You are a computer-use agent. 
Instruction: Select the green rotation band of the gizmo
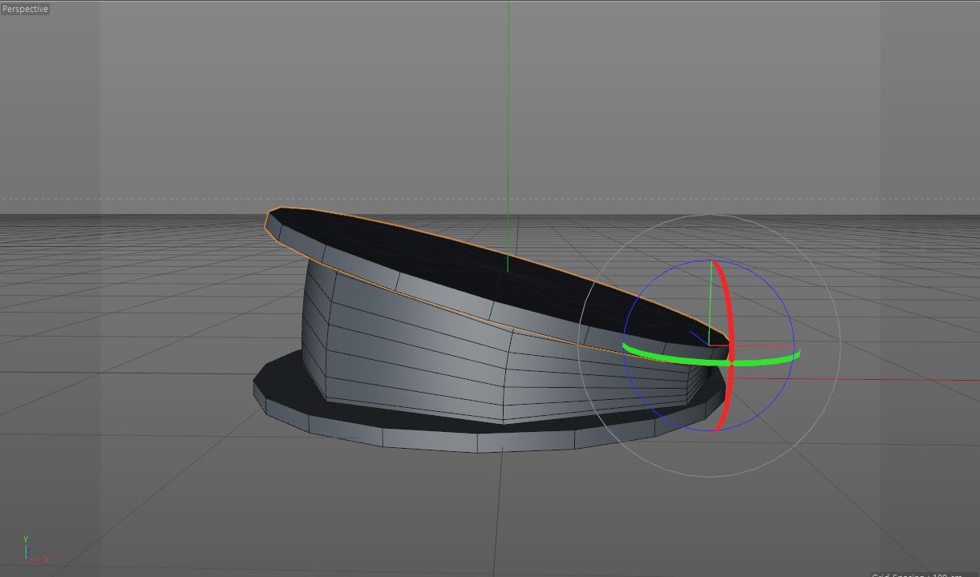pos(682,359)
